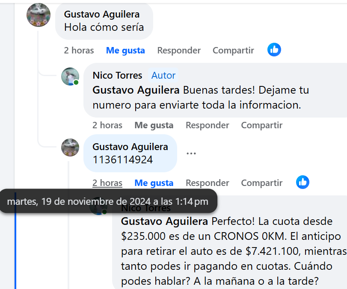Open the three-dot options next to 1136114924
Screen dimensions: 347x289
(191, 153)
